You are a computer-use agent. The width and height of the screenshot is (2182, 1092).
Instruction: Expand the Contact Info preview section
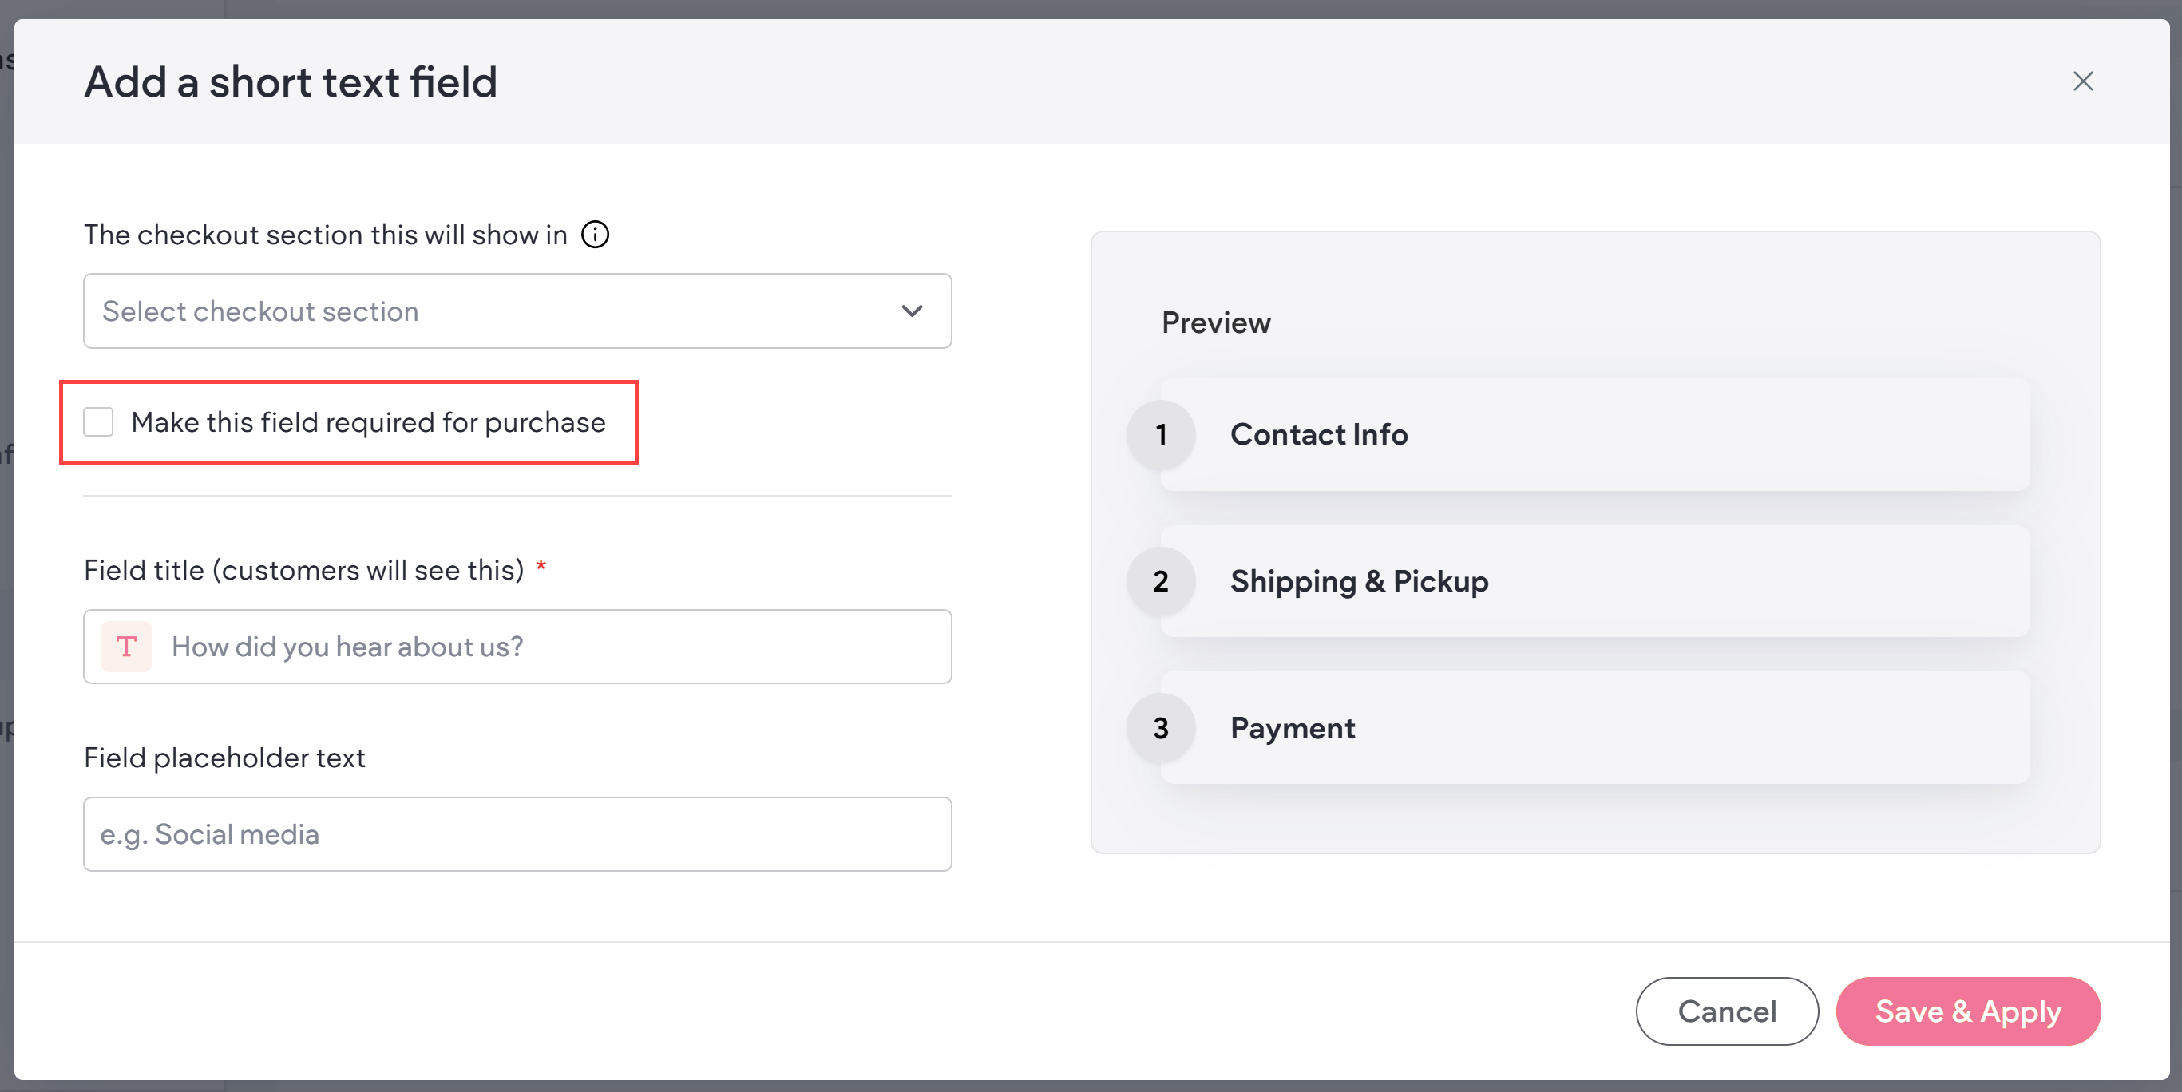[x=1593, y=434]
